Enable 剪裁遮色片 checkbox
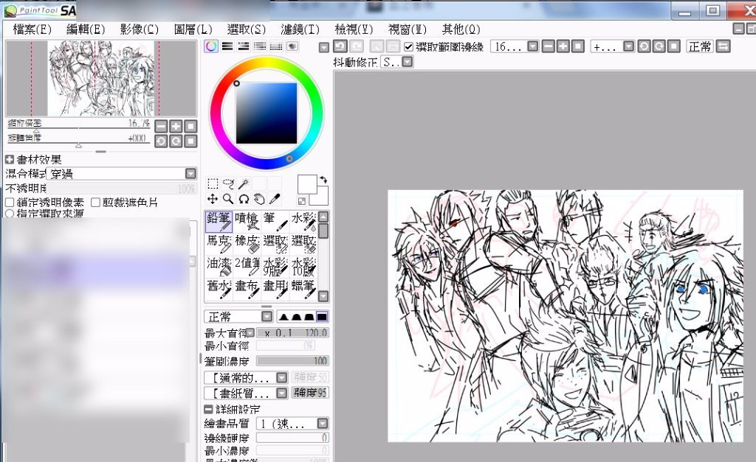The height and width of the screenshot is (462, 756). tap(95, 202)
